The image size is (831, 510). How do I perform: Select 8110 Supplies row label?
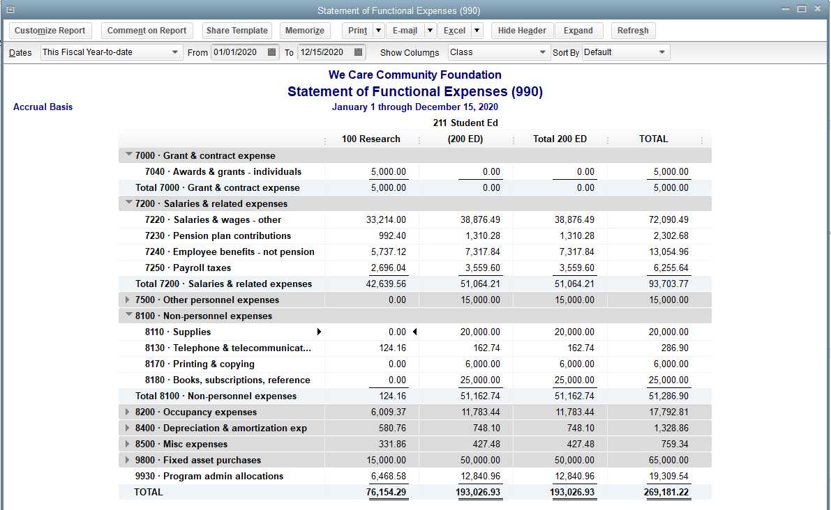[x=177, y=332]
